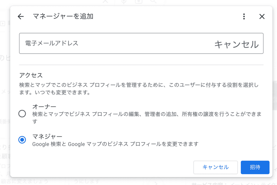Image resolution: width=277 pixels, height=185 pixels.
Task: Open the three-dot more options menu
Action: click(244, 17)
